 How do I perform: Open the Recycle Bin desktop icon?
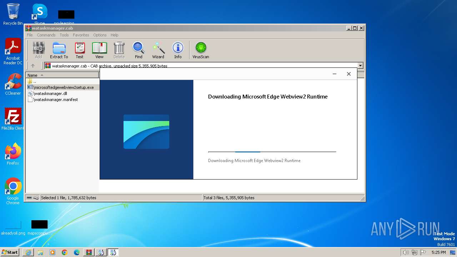tap(13, 14)
